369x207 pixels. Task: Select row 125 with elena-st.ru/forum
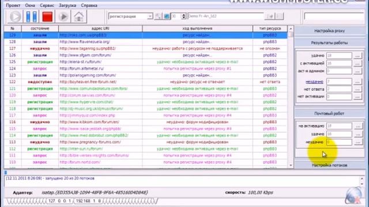tap(145, 62)
